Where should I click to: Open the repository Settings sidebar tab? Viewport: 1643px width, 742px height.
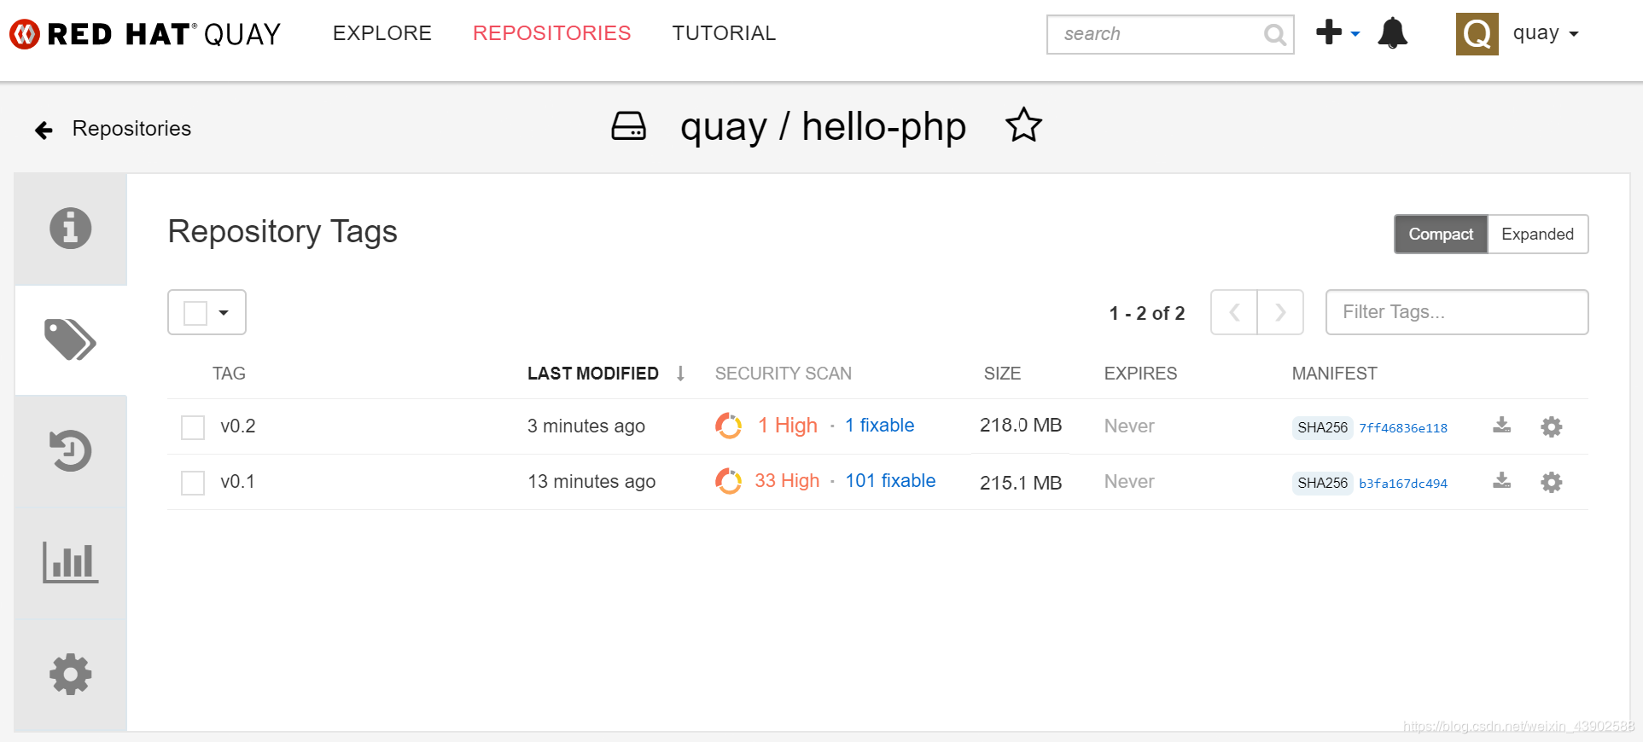[71, 675]
